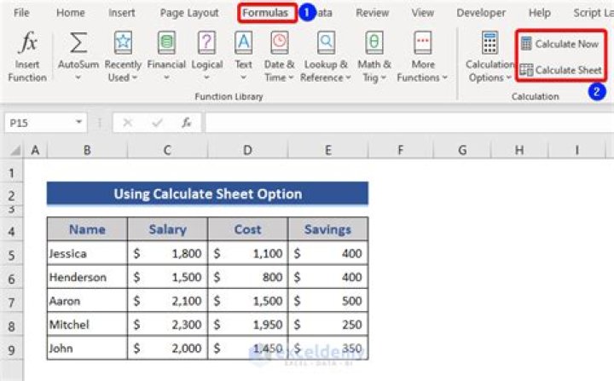Screen dimensions: 614x381
Task: Click the Calculate Sheet button
Action: (560, 70)
